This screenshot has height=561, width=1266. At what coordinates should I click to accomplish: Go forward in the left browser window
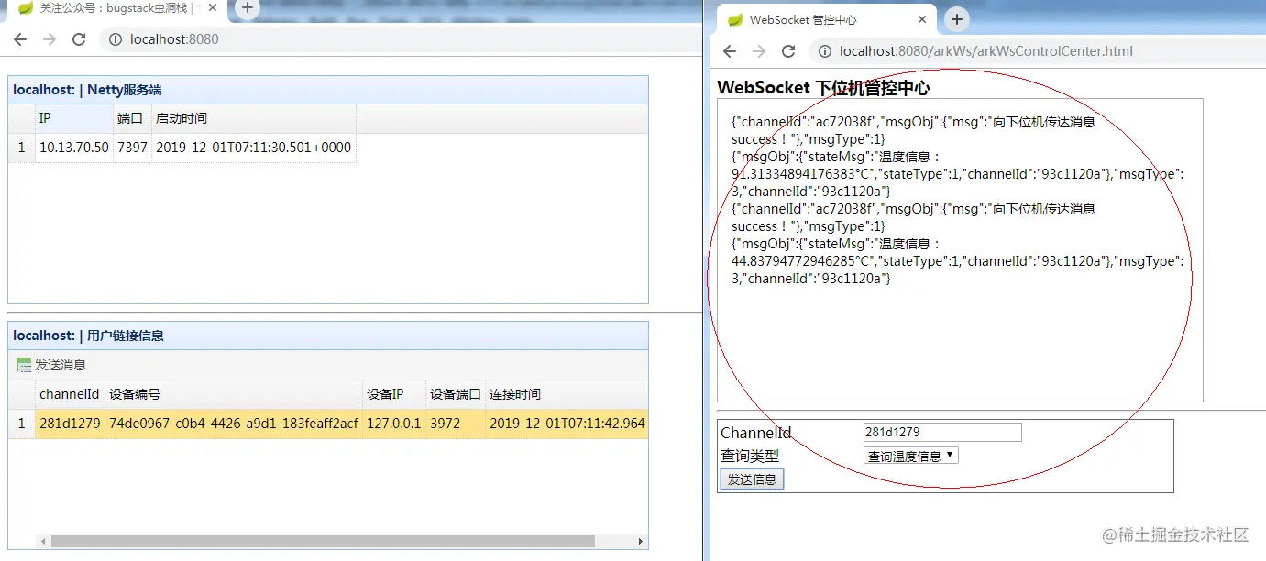(50, 39)
